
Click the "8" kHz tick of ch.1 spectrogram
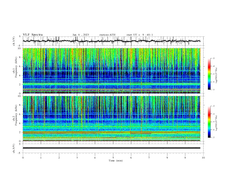tap(20, 57)
